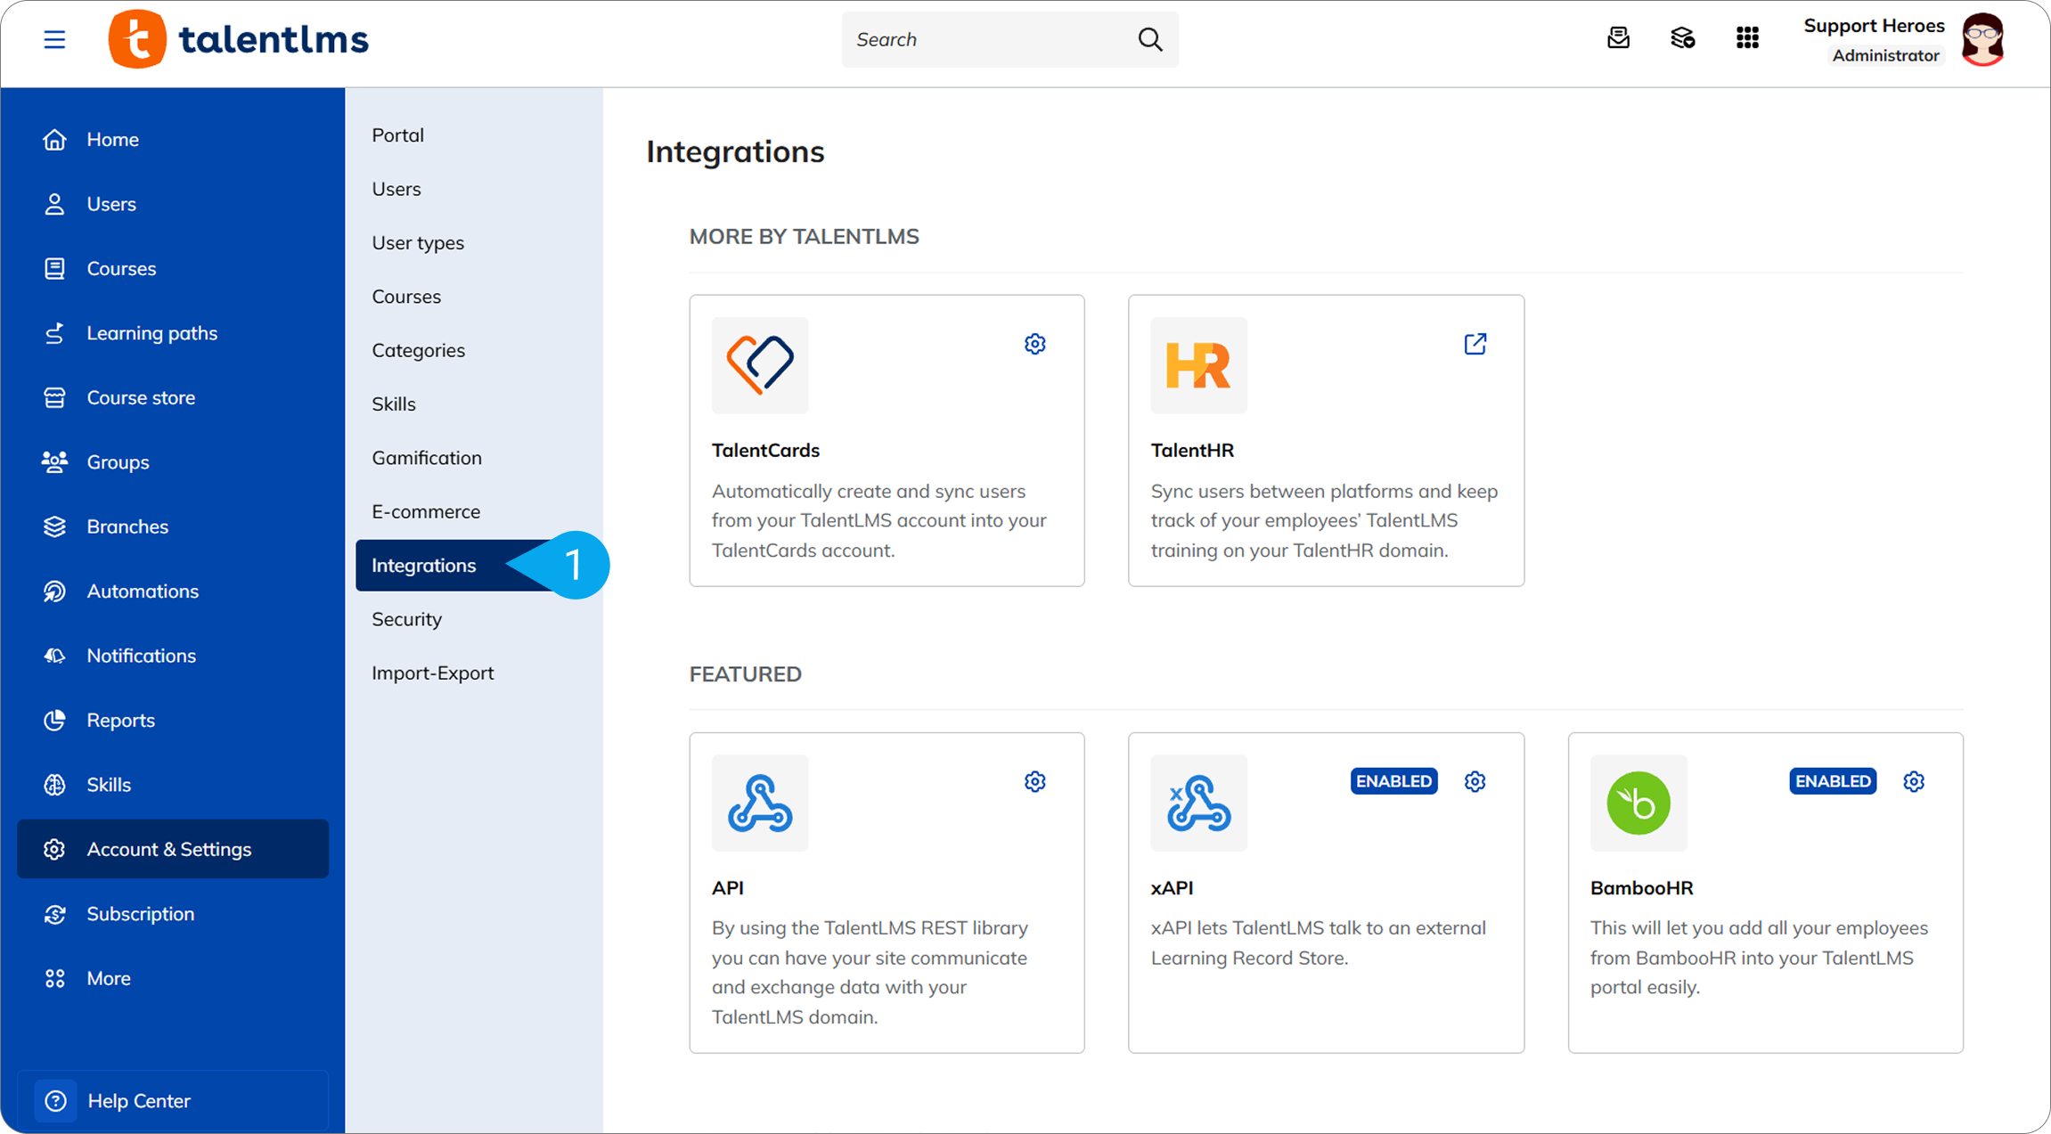Select Skills in settings submenu
Image resolution: width=2051 pixels, height=1134 pixels.
click(x=474, y=404)
